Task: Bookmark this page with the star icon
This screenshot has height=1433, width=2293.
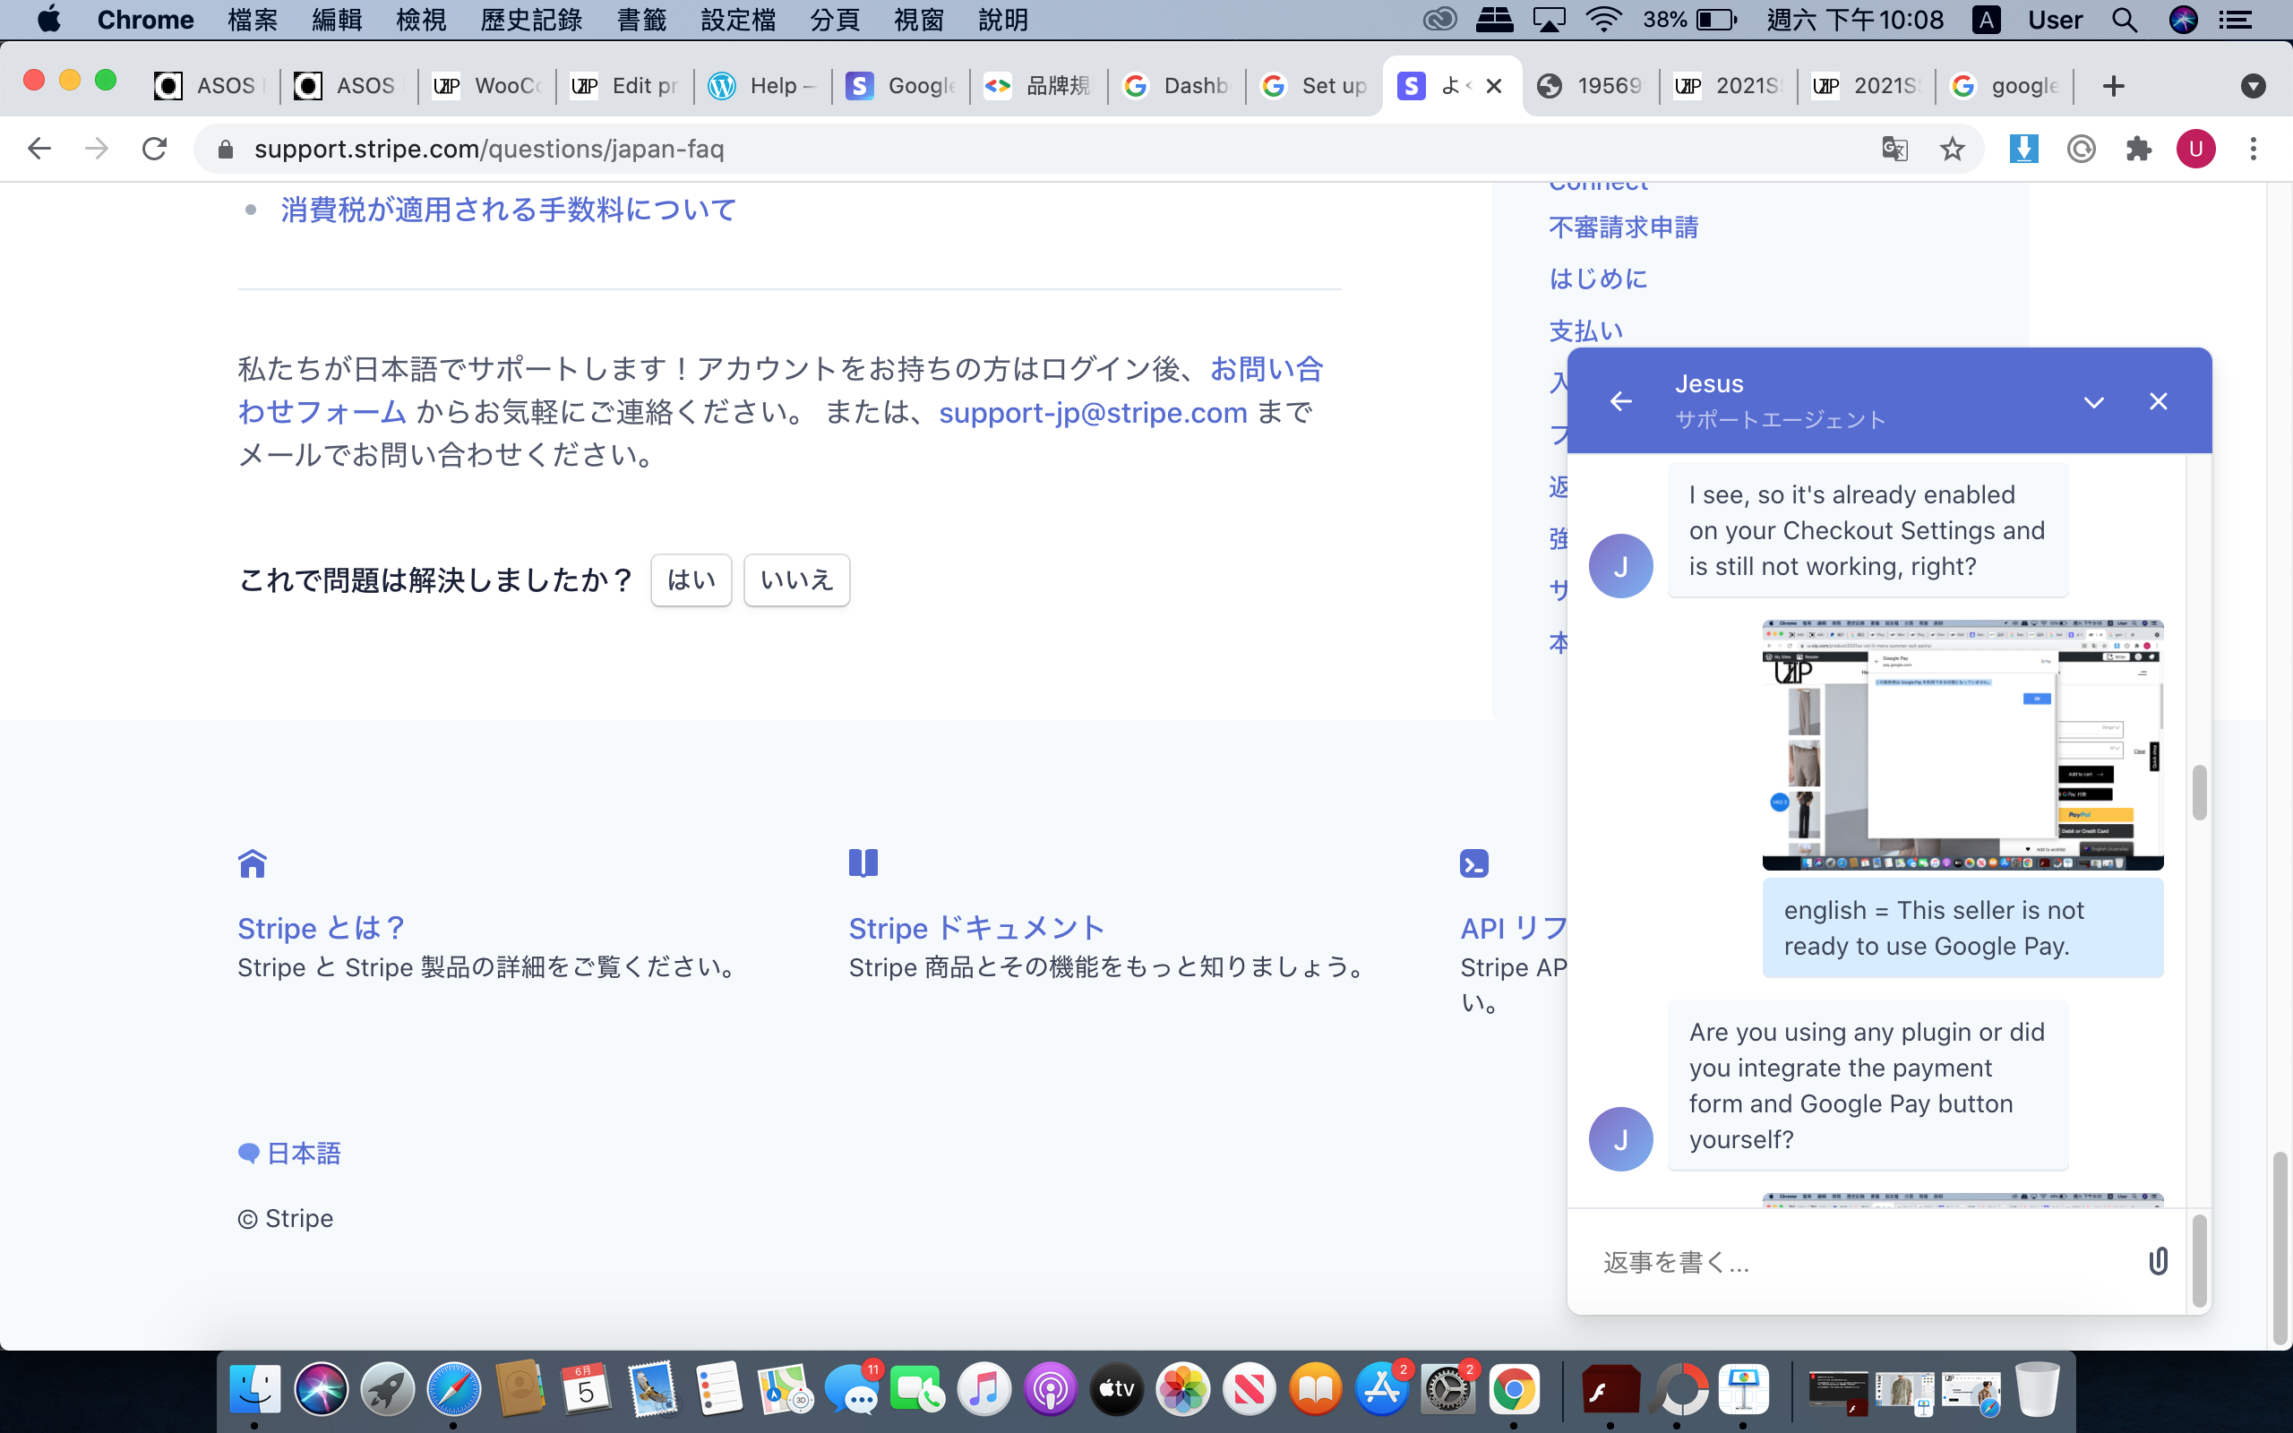Action: pyautogui.click(x=1952, y=149)
